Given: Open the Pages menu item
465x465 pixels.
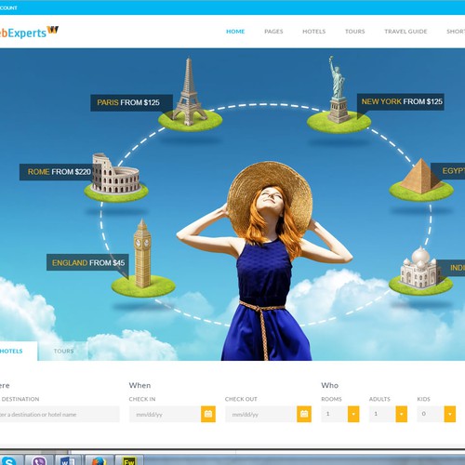Looking at the screenshot, I should (273, 32).
